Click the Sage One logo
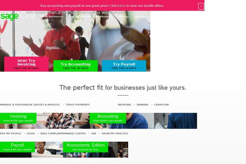The image size is (246, 164). (x=18, y=16)
